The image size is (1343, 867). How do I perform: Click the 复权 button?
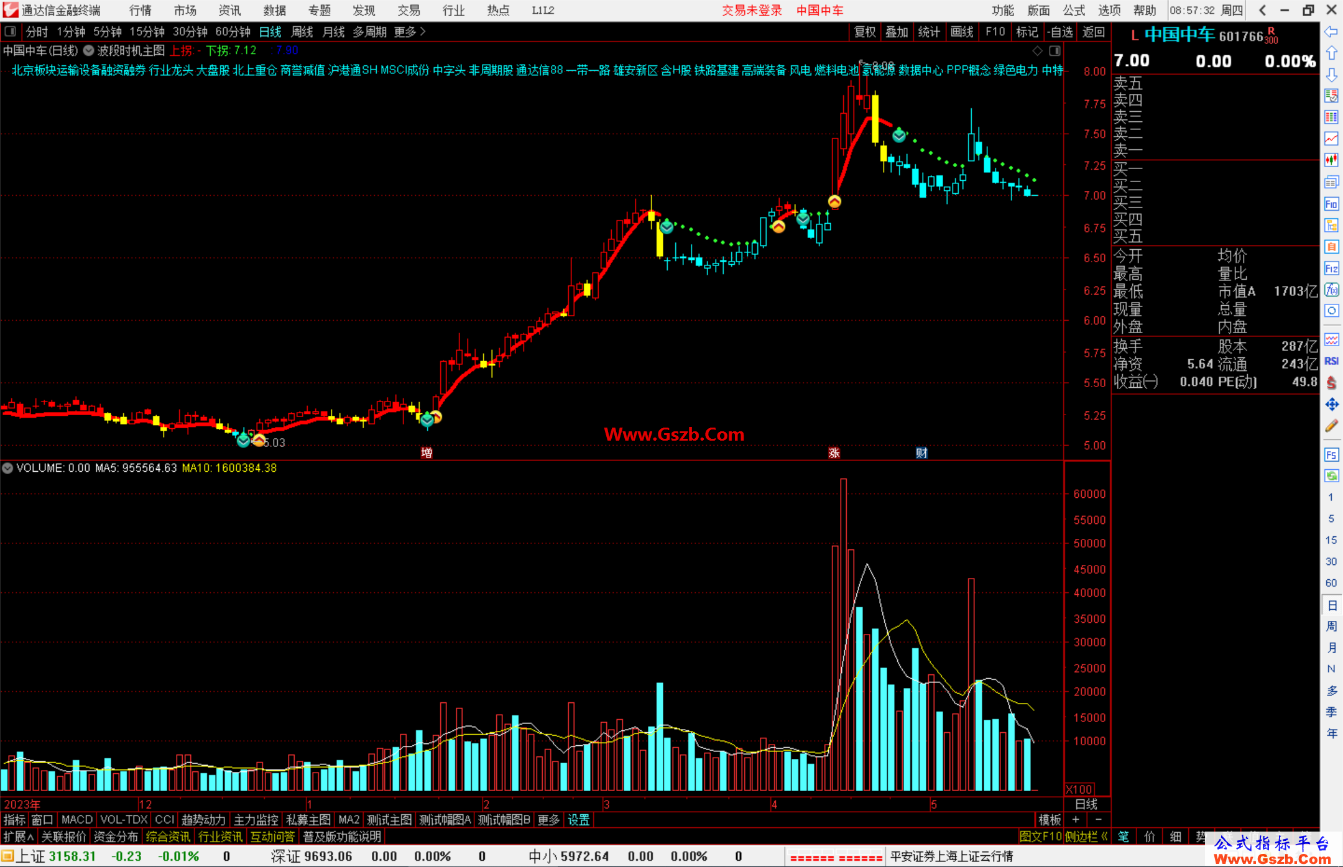point(865,32)
